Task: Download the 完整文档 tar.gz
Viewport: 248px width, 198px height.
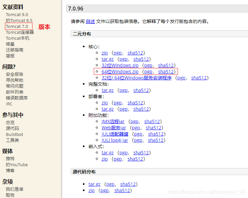Action: tap(108, 90)
